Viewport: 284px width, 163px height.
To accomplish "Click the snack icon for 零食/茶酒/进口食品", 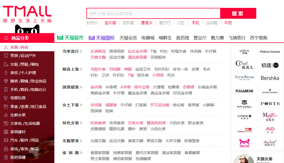I will click(6, 107).
